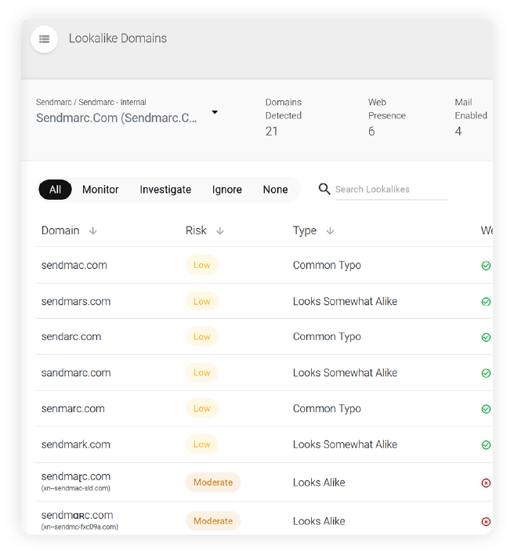Click Low risk badge for sendmars.com

coord(202,302)
